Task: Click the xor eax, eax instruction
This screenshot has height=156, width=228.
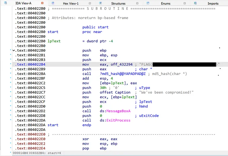Action: click(100, 139)
